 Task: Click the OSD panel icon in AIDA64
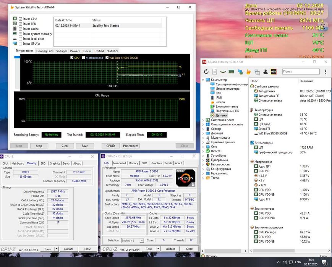pos(274,71)
